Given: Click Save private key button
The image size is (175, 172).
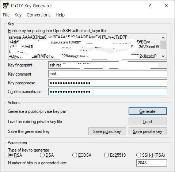Looking at the screenshot, I should 148,131.
